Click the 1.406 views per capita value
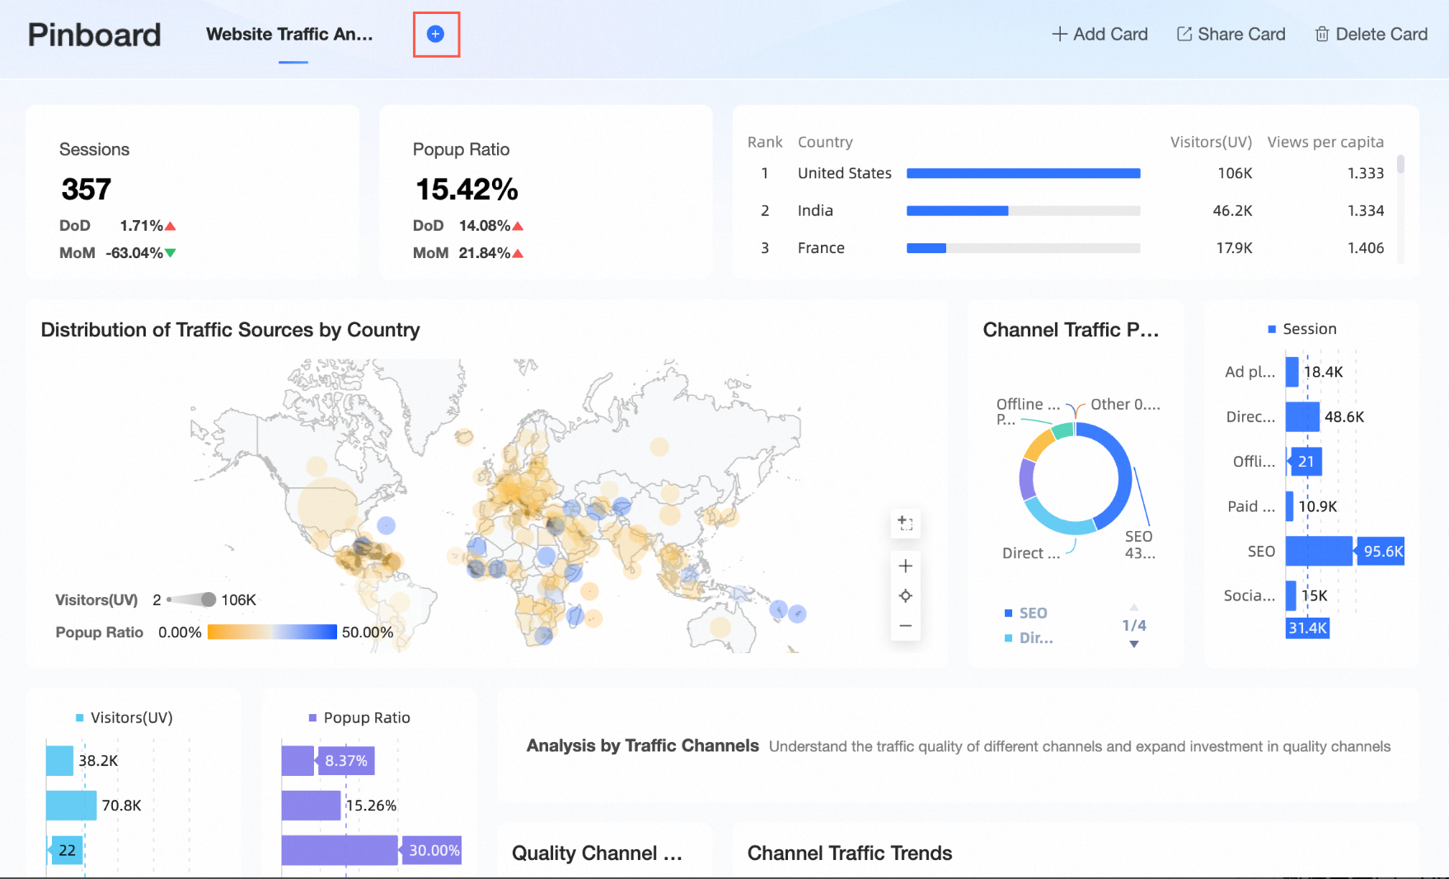The width and height of the screenshot is (1449, 879). click(x=1366, y=247)
